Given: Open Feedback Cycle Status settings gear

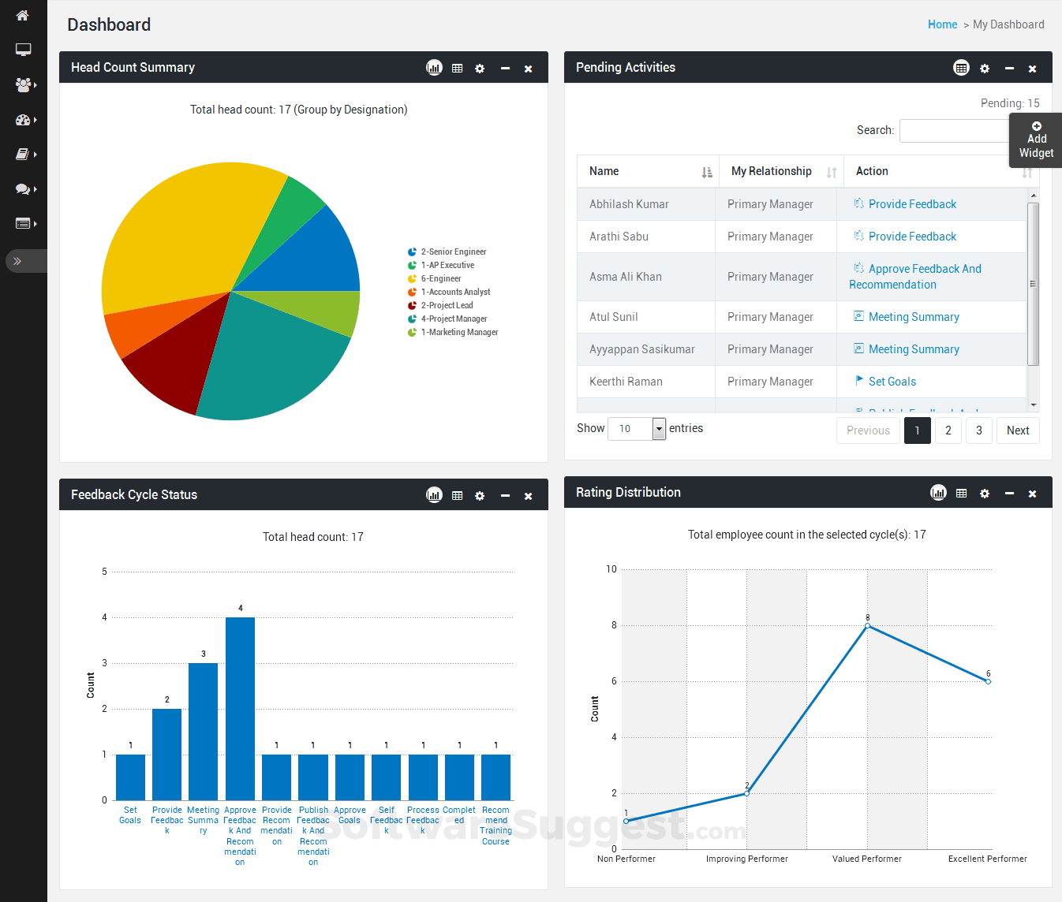Looking at the screenshot, I should [480, 496].
